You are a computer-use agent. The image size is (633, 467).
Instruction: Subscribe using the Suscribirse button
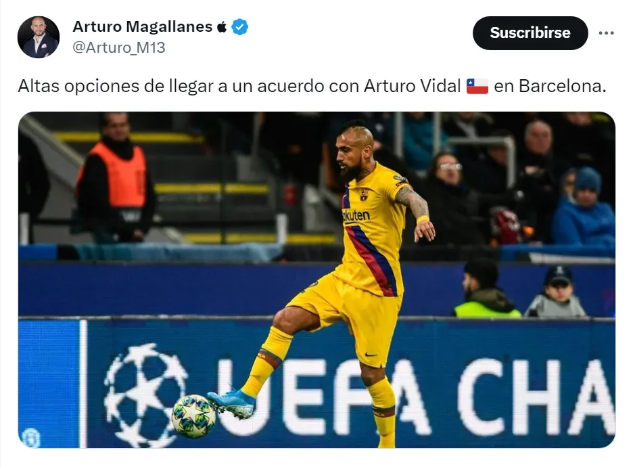pos(530,32)
